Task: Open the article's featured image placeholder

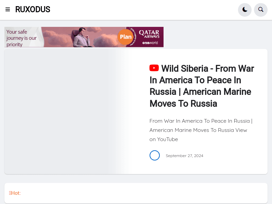Action: tap(68, 112)
